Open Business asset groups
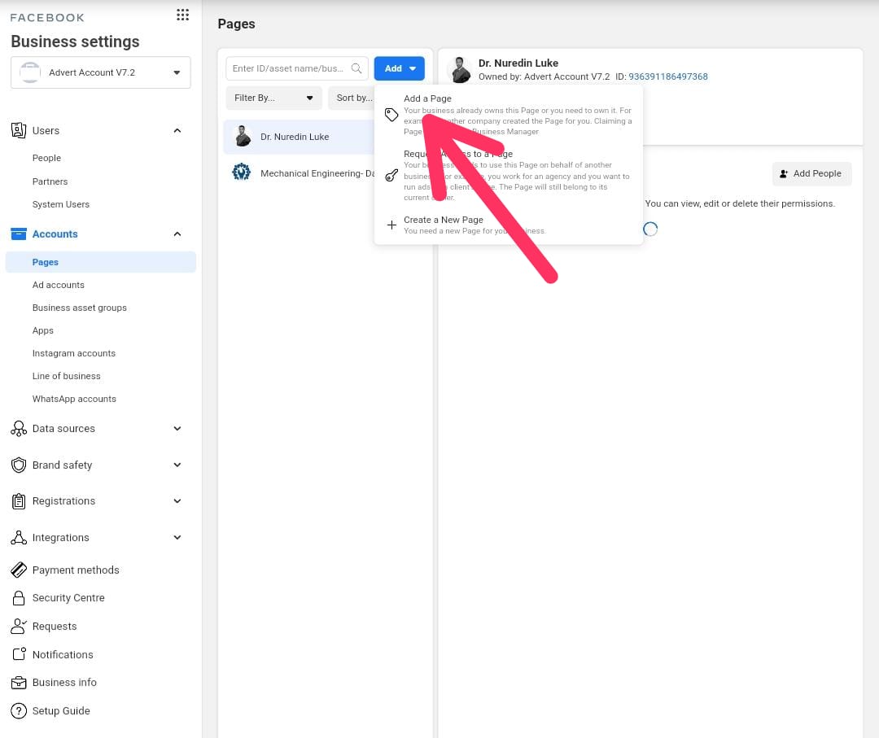The image size is (879, 738). (x=80, y=308)
